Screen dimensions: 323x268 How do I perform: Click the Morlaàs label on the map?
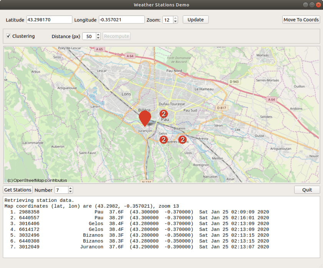262,55
